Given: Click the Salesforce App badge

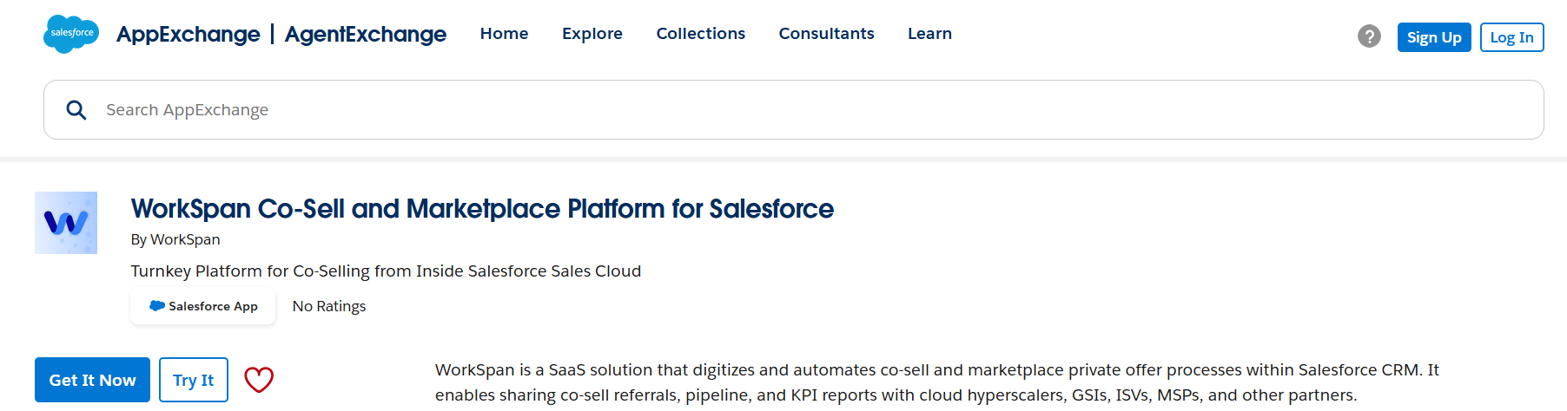Looking at the screenshot, I should point(203,306).
